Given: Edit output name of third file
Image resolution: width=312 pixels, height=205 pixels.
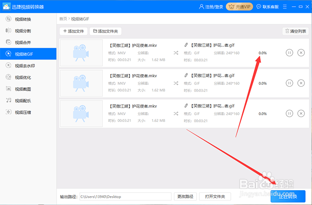Looking at the screenshot, I should click(186, 105).
